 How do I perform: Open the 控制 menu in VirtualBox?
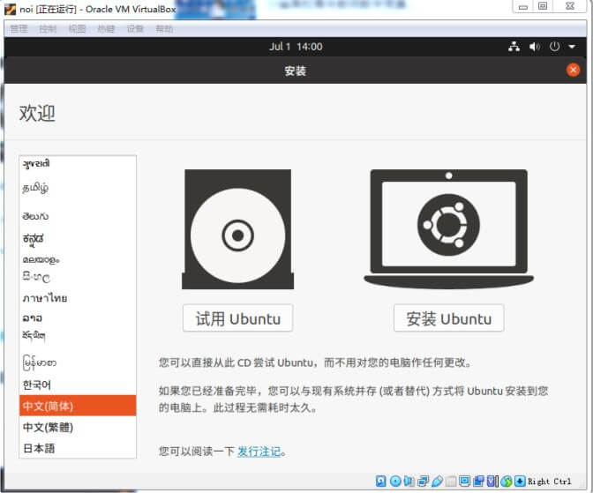48,29
